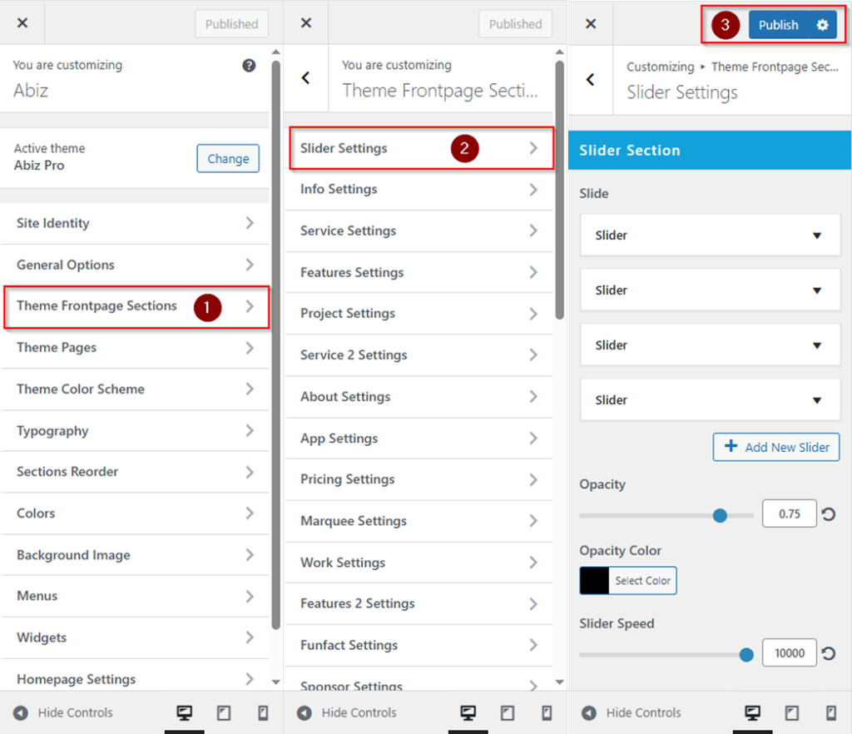Click the Opacity value field showing 0.75
Image resolution: width=852 pixels, height=734 pixels.
tap(789, 514)
